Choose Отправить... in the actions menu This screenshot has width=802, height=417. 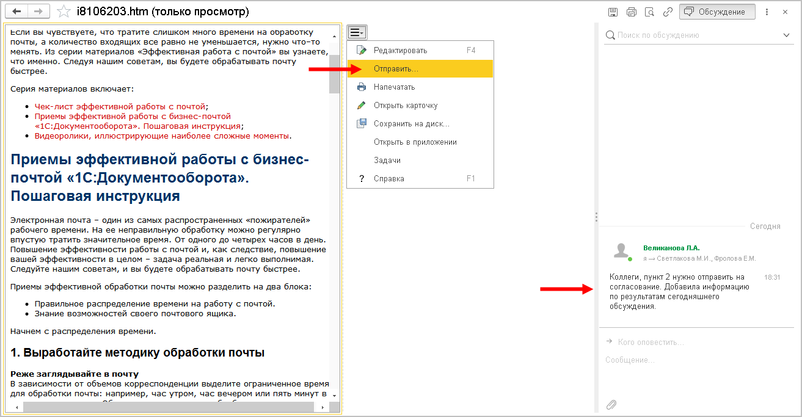coord(420,69)
